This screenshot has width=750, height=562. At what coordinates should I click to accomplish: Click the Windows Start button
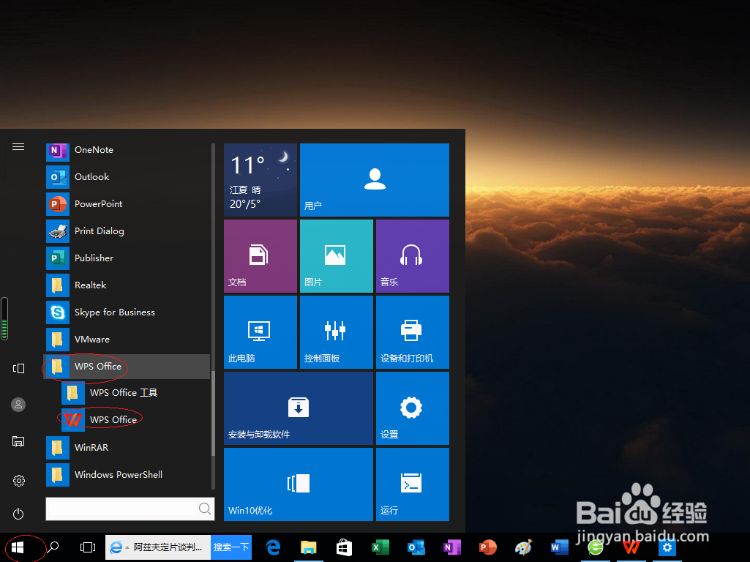click(18, 547)
